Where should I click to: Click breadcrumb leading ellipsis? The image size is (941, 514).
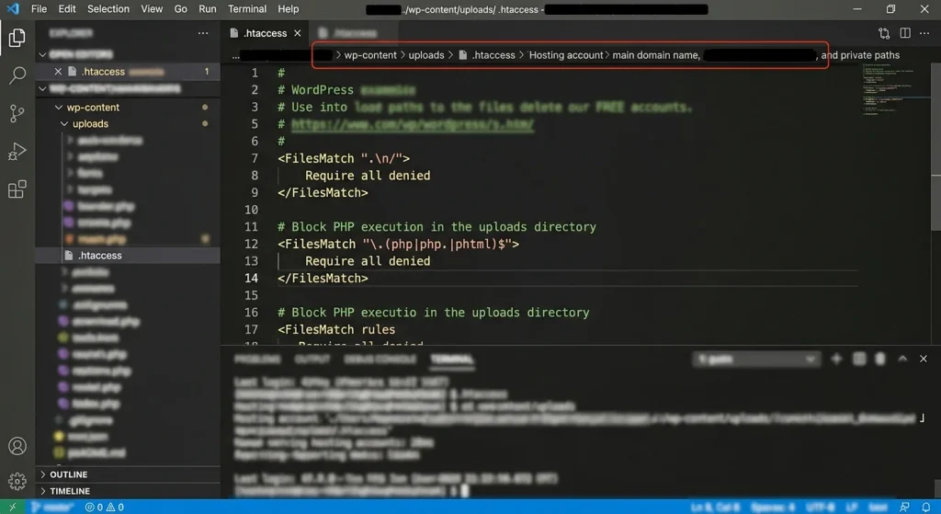[x=236, y=56]
